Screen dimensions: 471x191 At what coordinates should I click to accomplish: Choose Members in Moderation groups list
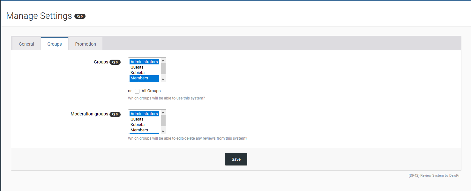[x=139, y=130]
